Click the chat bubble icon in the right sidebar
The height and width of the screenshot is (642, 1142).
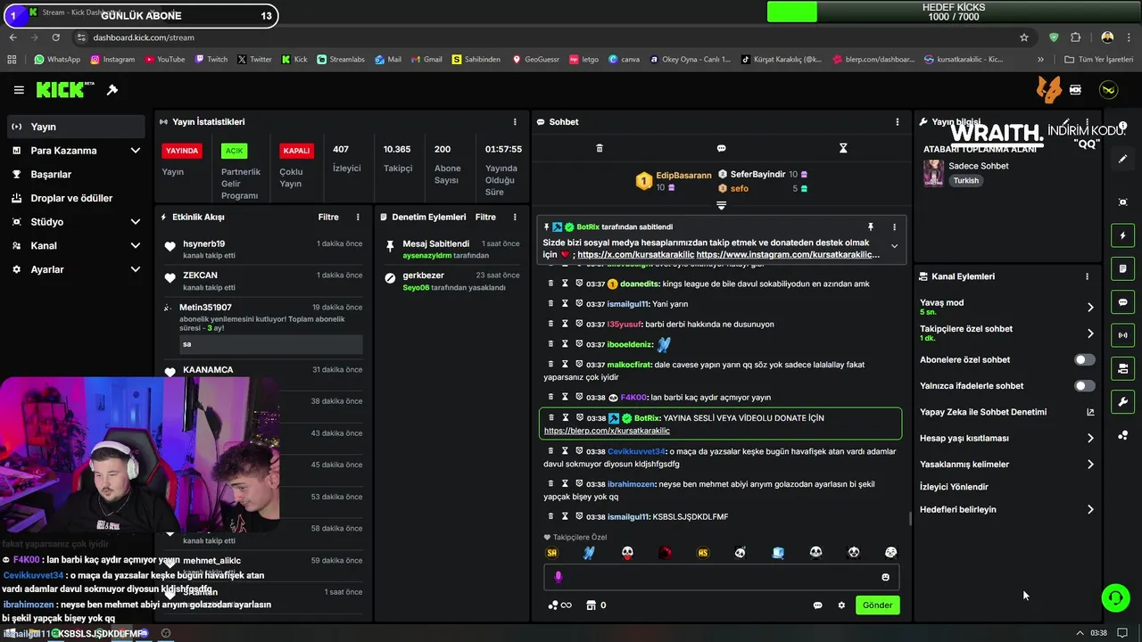pyautogui.click(x=1122, y=302)
